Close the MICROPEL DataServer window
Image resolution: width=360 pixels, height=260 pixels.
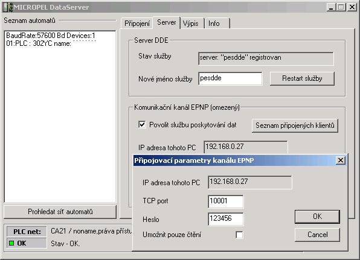point(352,7)
